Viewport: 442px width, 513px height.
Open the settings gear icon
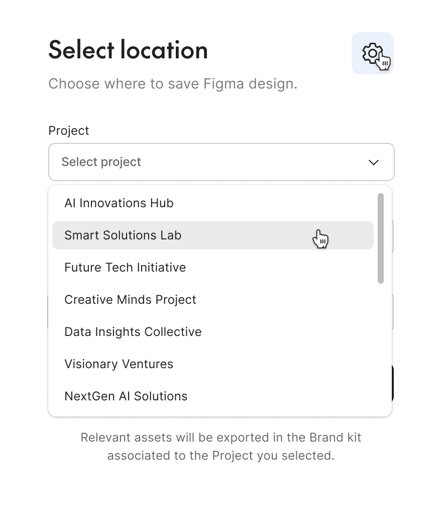(372, 53)
